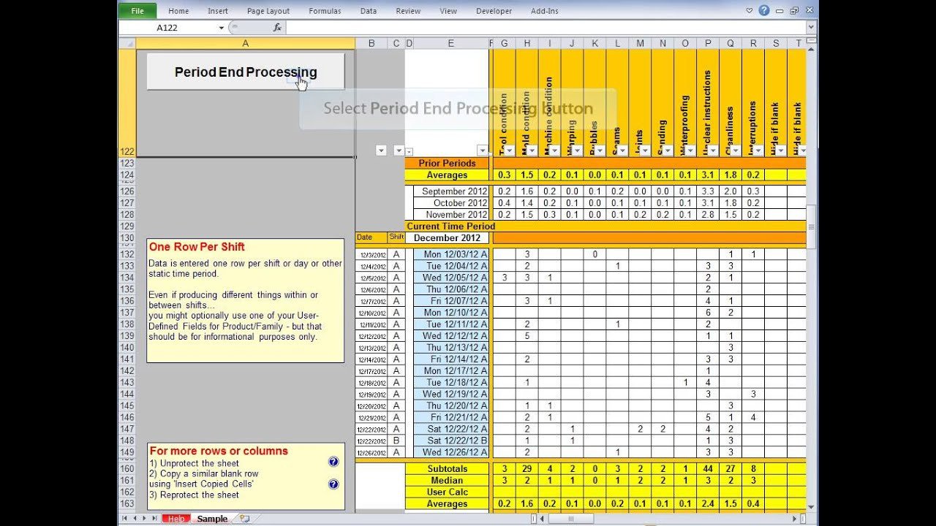Open the Formulas ribbon tab
Viewport: 936px width, 526px height.
[x=325, y=11]
